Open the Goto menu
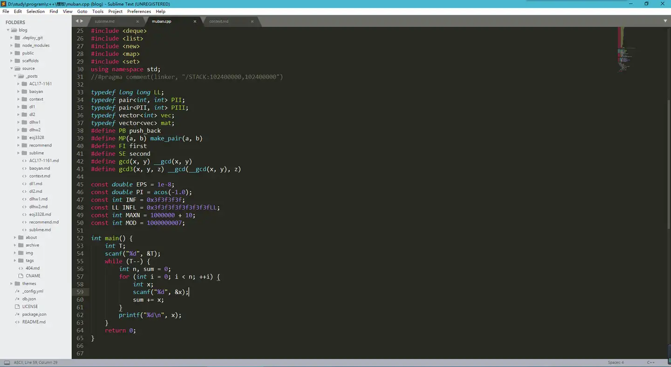Screen dimensions: 671x367 pos(82,11)
